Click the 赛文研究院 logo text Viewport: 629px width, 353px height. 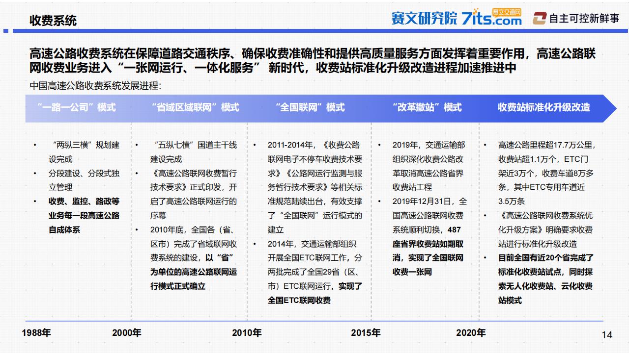tap(424, 18)
